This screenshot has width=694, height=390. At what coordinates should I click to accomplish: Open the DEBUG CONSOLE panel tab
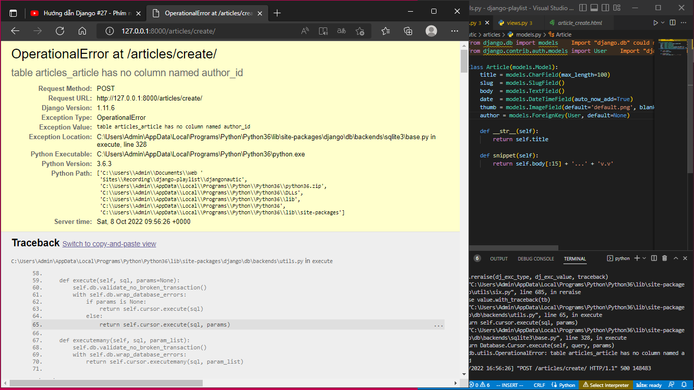click(535, 258)
